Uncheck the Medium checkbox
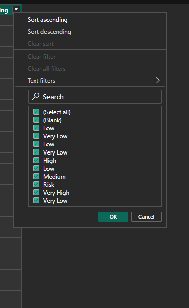Image resolution: width=189 pixels, height=308 pixels. click(x=36, y=176)
